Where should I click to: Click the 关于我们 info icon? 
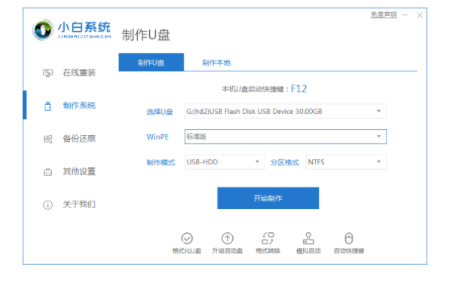(x=47, y=204)
